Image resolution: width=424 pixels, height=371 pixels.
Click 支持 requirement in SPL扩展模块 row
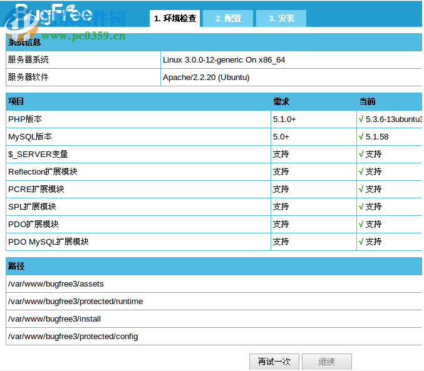click(x=281, y=206)
